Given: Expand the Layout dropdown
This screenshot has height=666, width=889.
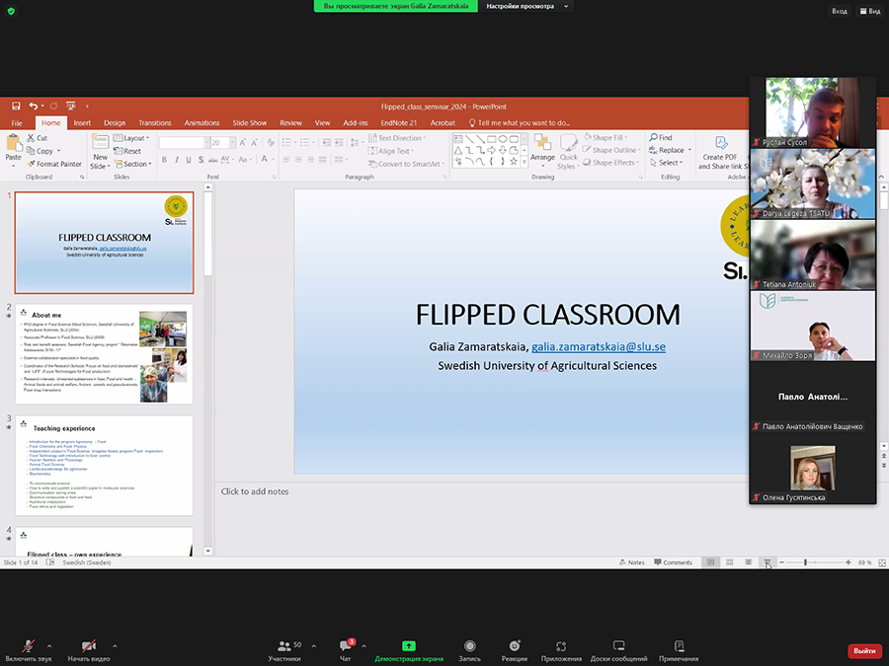Looking at the screenshot, I should pos(131,138).
